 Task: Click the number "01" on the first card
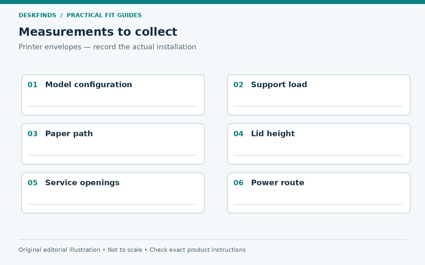[33, 85]
